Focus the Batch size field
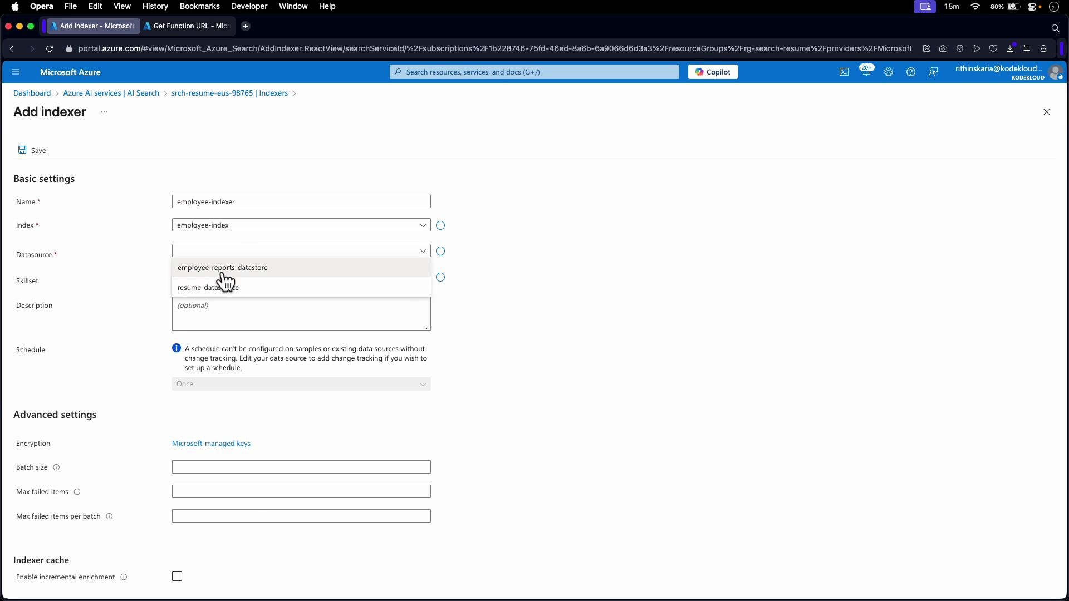Image resolution: width=1069 pixels, height=601 pixels. (x=301, y=467)
